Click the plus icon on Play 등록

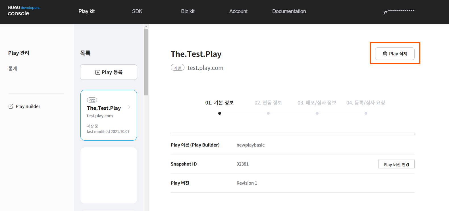pos(97,72)
